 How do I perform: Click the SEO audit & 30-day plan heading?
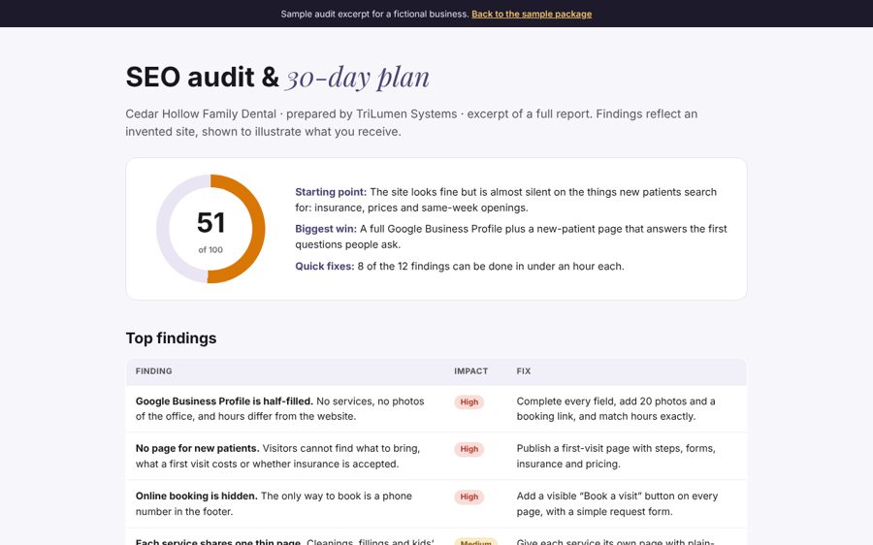pyautogui.click(x=277, y=77)
